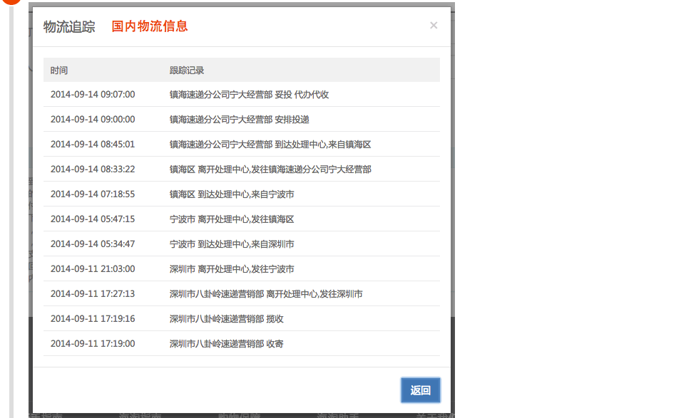Click the timestamp 2014-09-11 17:27:13
Viewport: 696px width, 418px height.
(93, 293)
